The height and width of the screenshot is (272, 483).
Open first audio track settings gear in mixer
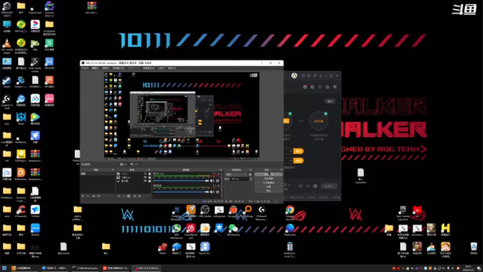click(x=217, y=181)
